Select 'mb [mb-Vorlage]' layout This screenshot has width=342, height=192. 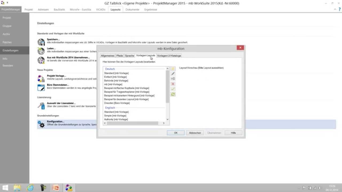[x=113, y=84]
